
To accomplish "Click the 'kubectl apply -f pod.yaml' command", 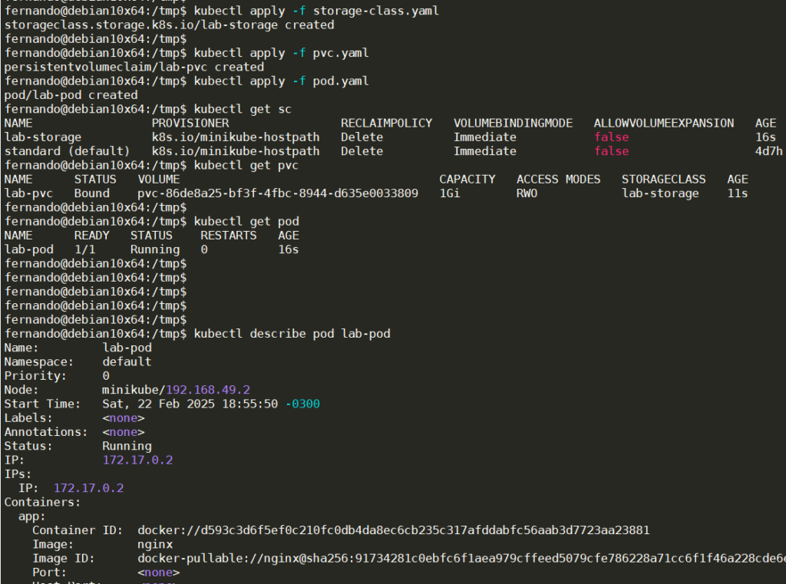I will coord(281,81).
